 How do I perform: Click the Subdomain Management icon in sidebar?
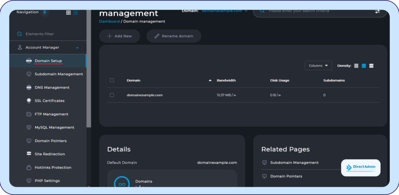(29, 74)
